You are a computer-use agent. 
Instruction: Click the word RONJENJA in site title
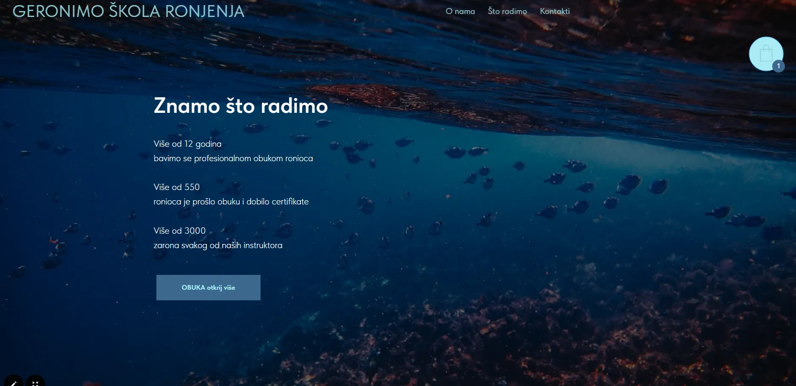204,11
